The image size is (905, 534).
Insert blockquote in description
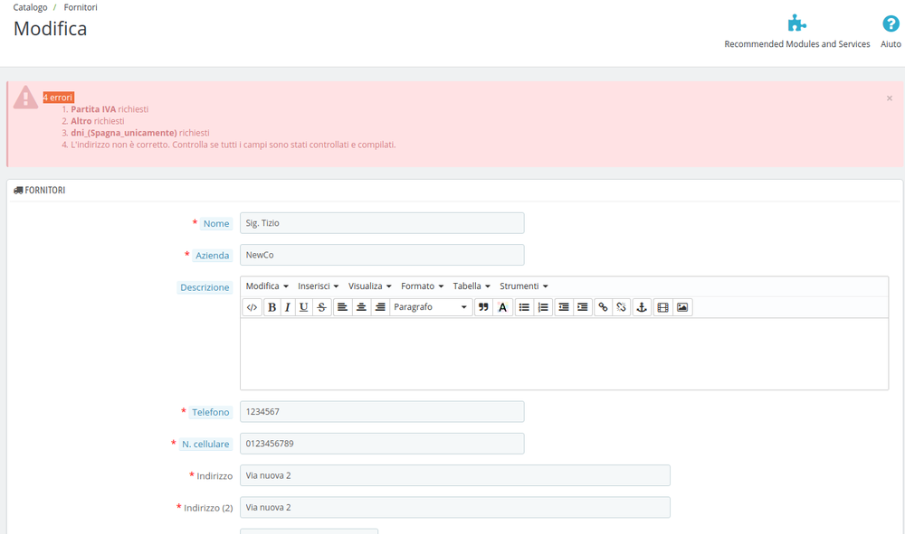[483, 307]
